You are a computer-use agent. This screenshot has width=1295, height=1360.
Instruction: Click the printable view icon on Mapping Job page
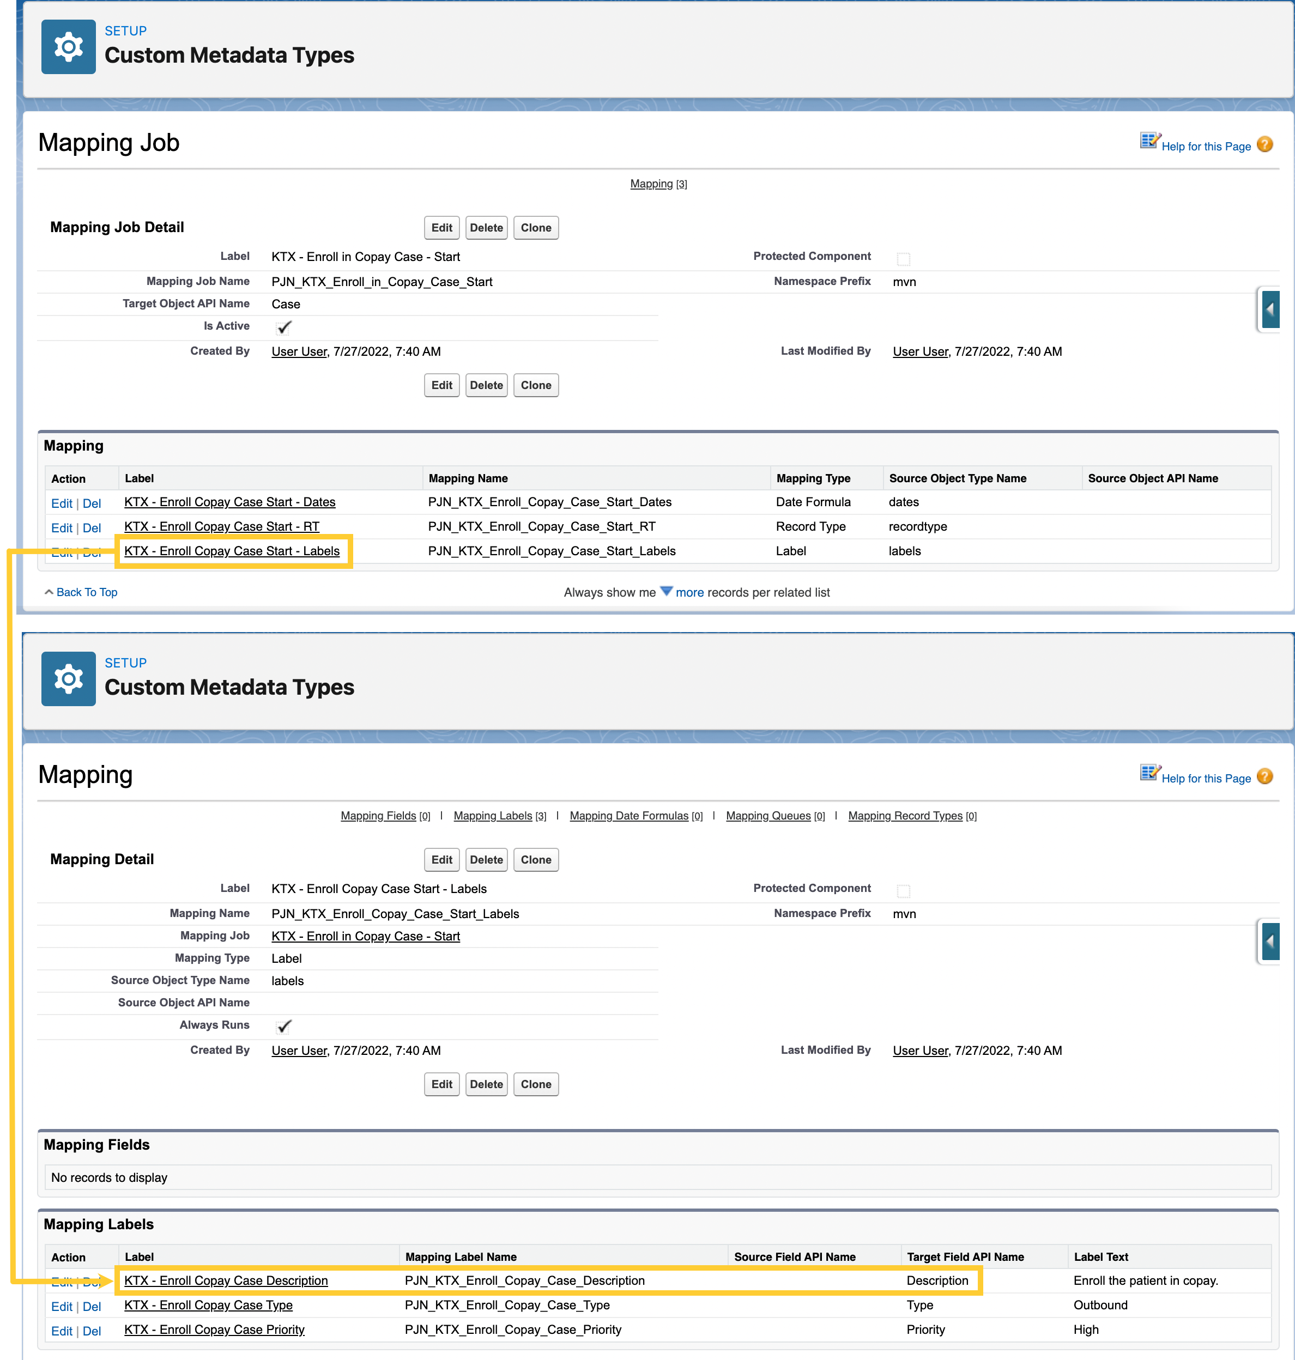[1150, 141]
